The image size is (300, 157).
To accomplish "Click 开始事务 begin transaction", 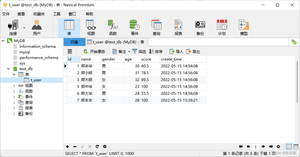I will click(95, 52).
